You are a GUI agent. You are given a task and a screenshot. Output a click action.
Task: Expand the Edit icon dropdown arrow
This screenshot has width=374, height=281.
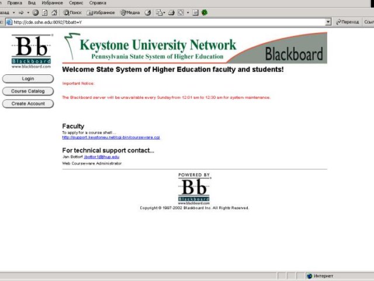[x=188, y=12]
